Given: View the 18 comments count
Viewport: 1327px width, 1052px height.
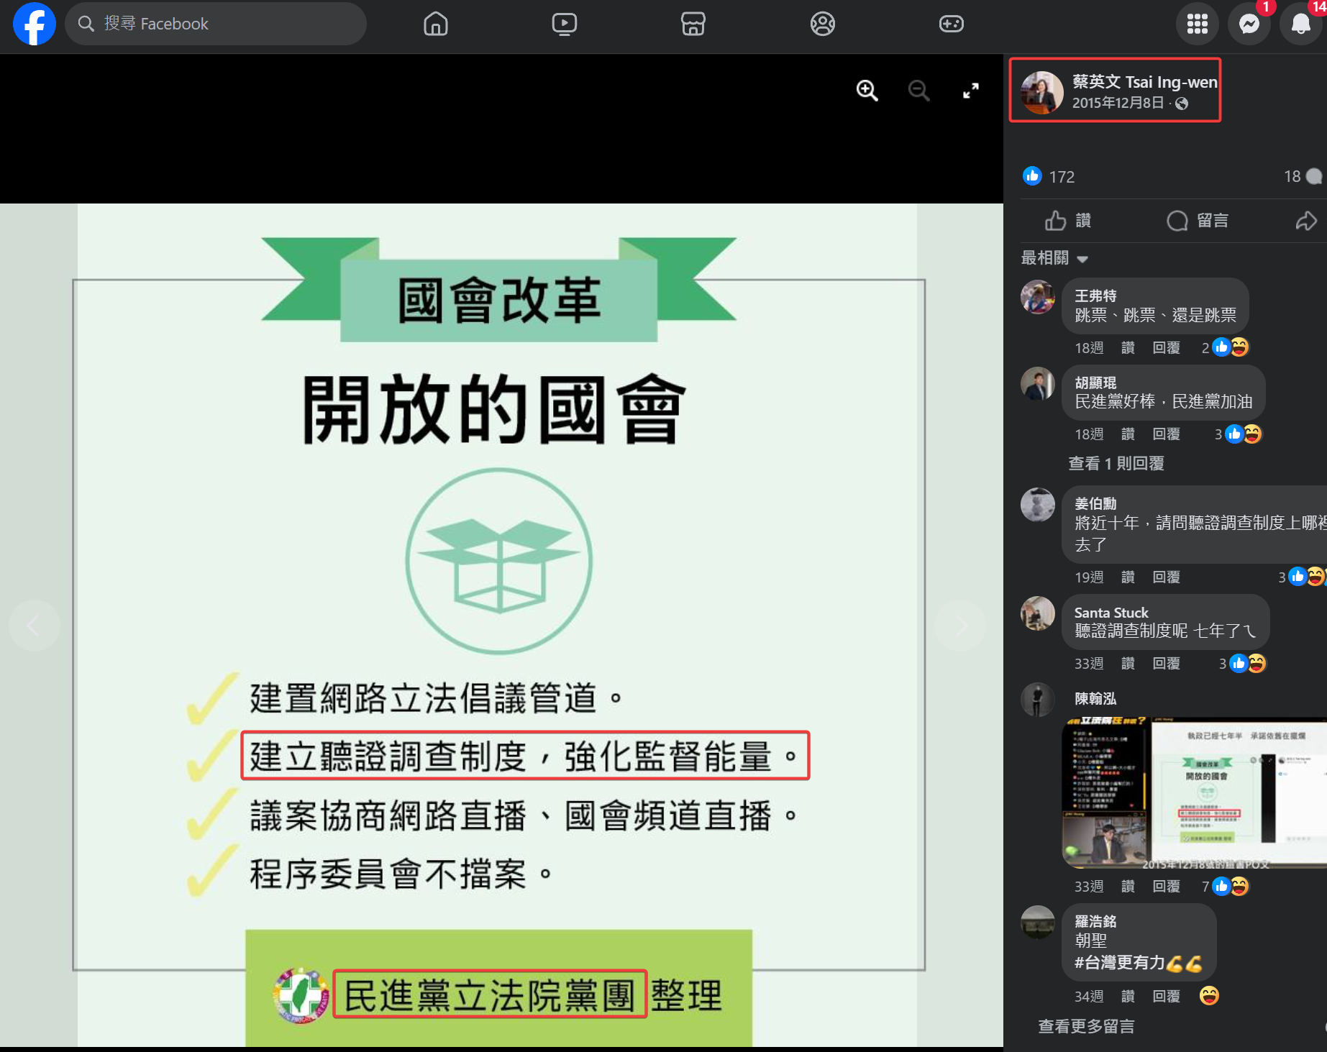Looking at the screenshot, I should point(1303,176).
